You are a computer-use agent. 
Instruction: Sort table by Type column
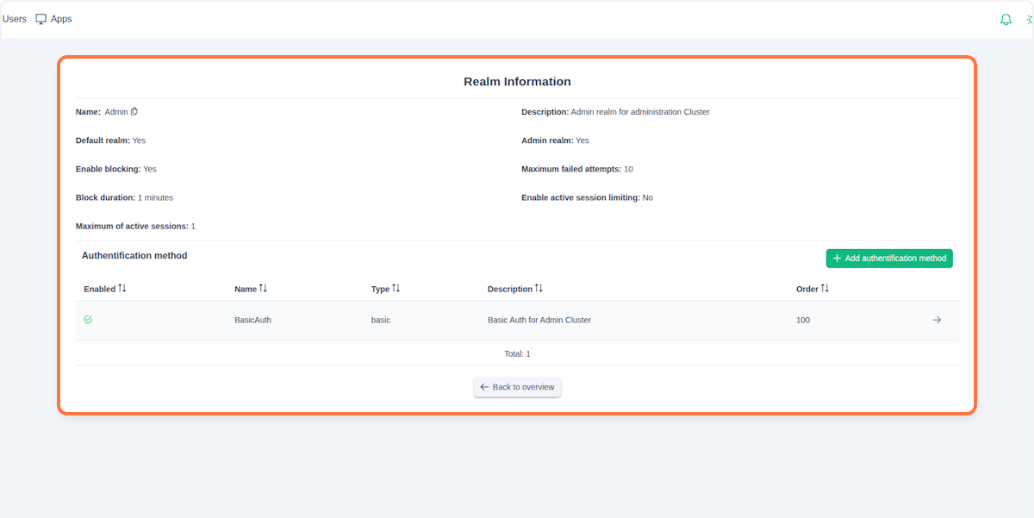396,289
